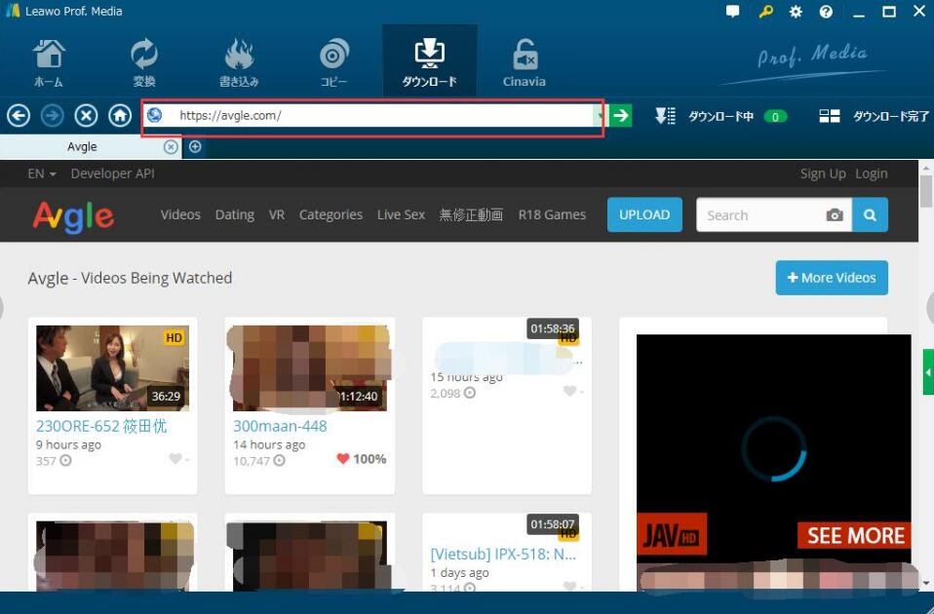The height and width of the screenshot is (614, 934).
Task: Open the VR menu item
Action: [276, 214]
